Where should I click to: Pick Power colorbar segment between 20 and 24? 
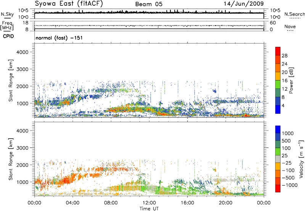(x=278, y=68)
